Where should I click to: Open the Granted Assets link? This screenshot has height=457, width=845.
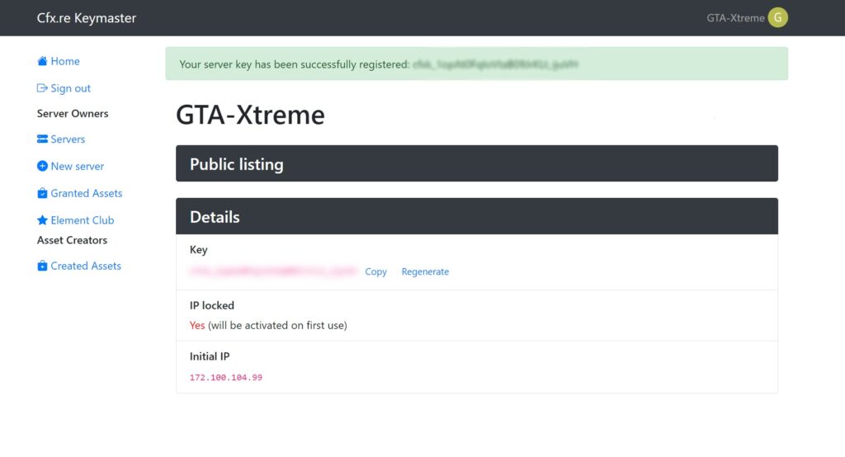tap(86, 193)
